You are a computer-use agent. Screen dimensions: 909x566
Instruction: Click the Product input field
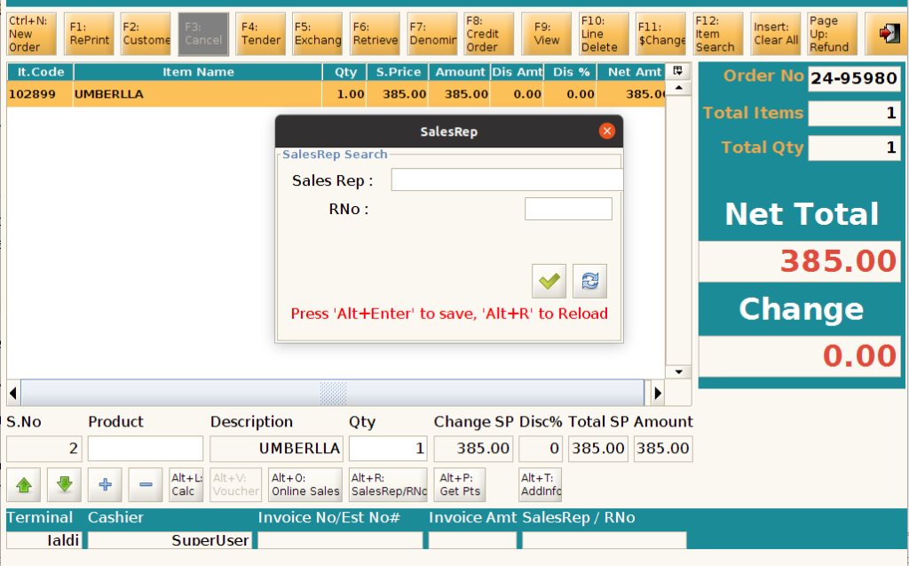point(146,448)
